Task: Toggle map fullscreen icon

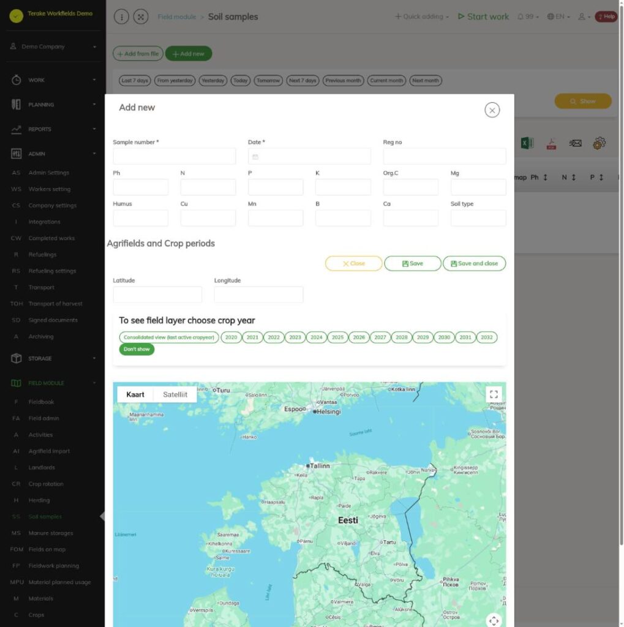Action: pos(494,394)
